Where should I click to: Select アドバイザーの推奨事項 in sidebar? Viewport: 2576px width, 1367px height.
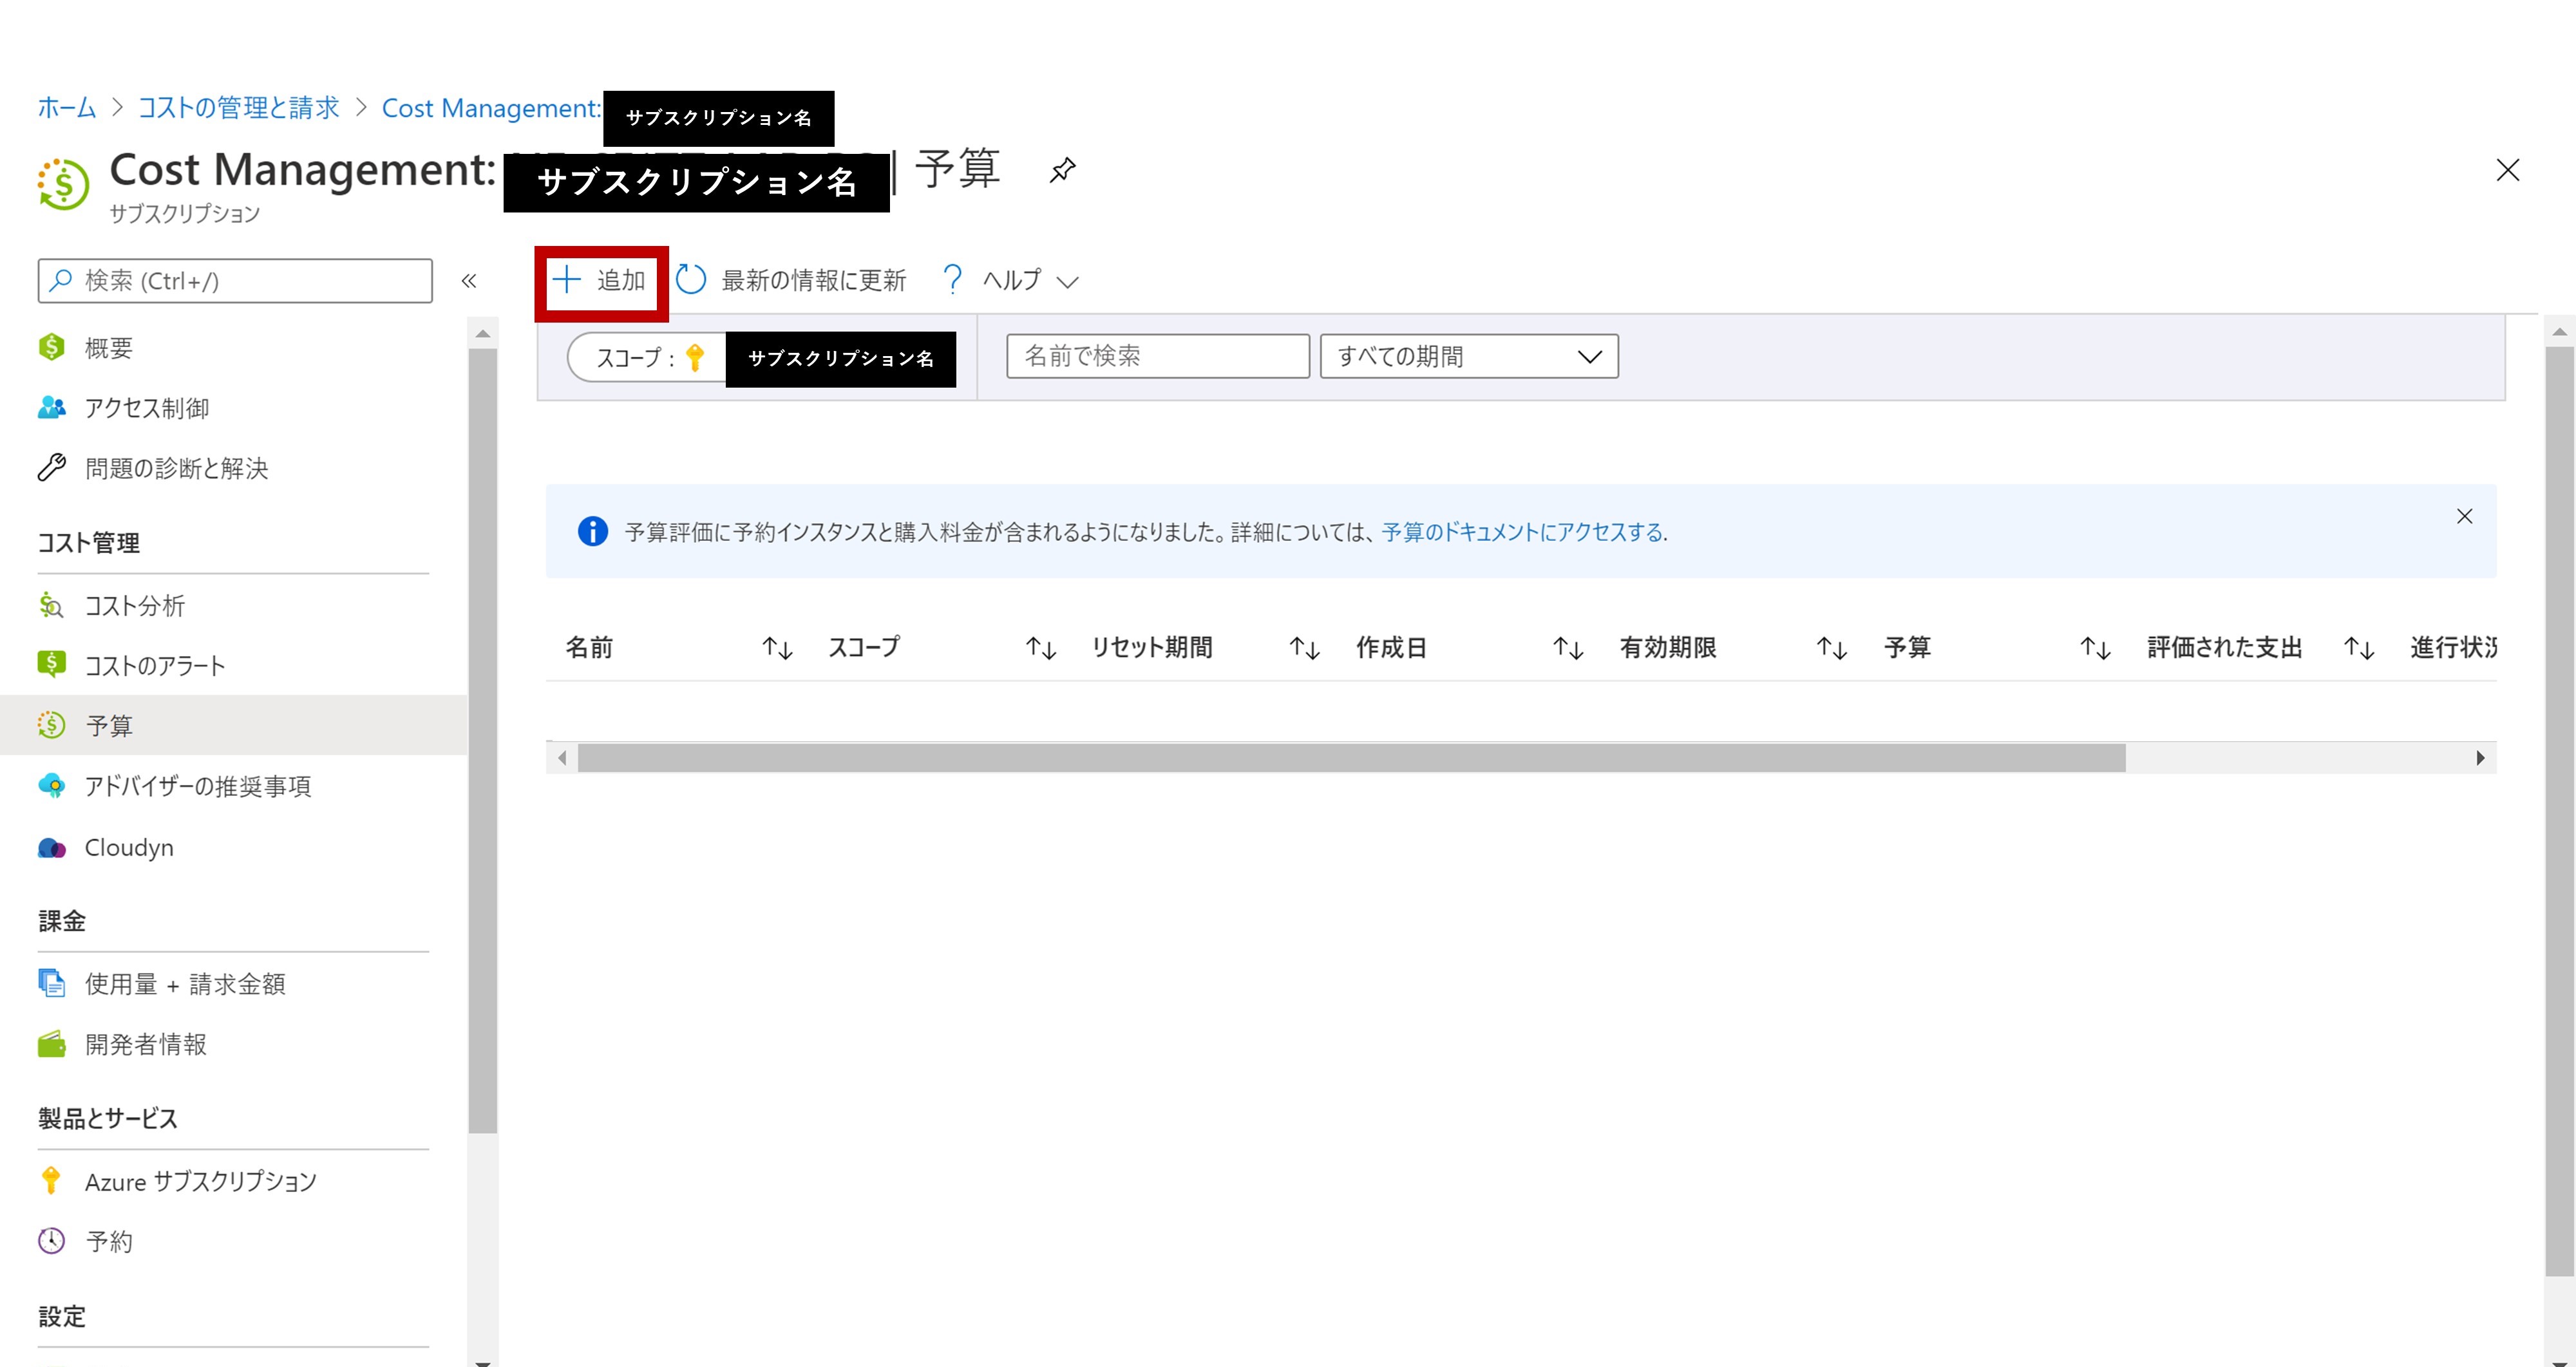pyautogui.click(x=198, y=787)
